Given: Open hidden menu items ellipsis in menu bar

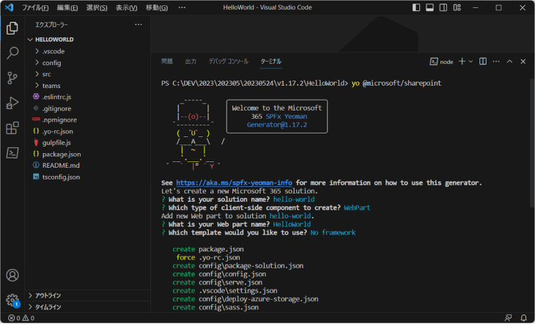Looking at the screenshot, I should pyautogui.click(x=182, y=7).
